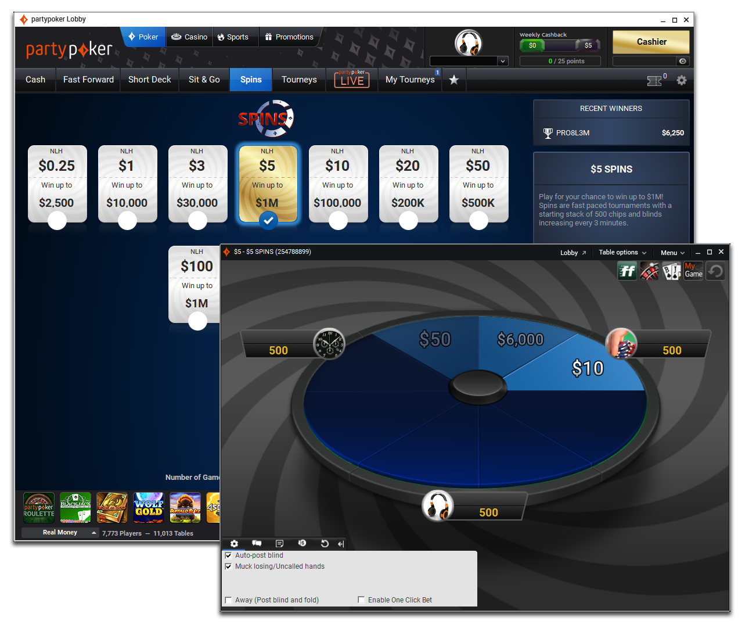Click the Fast Forward ff icon in table window
This screenshot has height=628, width=756.
(627, 271)
